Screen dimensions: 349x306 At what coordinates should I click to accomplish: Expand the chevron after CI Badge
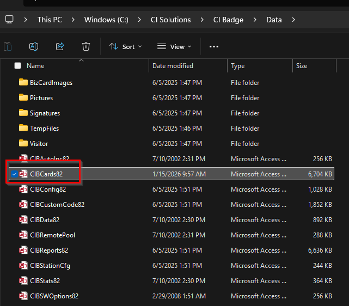tap(255, 20)
